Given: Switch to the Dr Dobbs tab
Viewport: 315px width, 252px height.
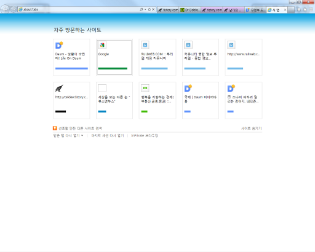Looking at the screenshot, I should (190, 10).
